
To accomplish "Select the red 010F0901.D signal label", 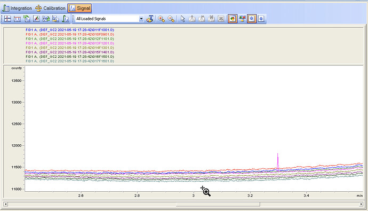I will coord(70,34).
